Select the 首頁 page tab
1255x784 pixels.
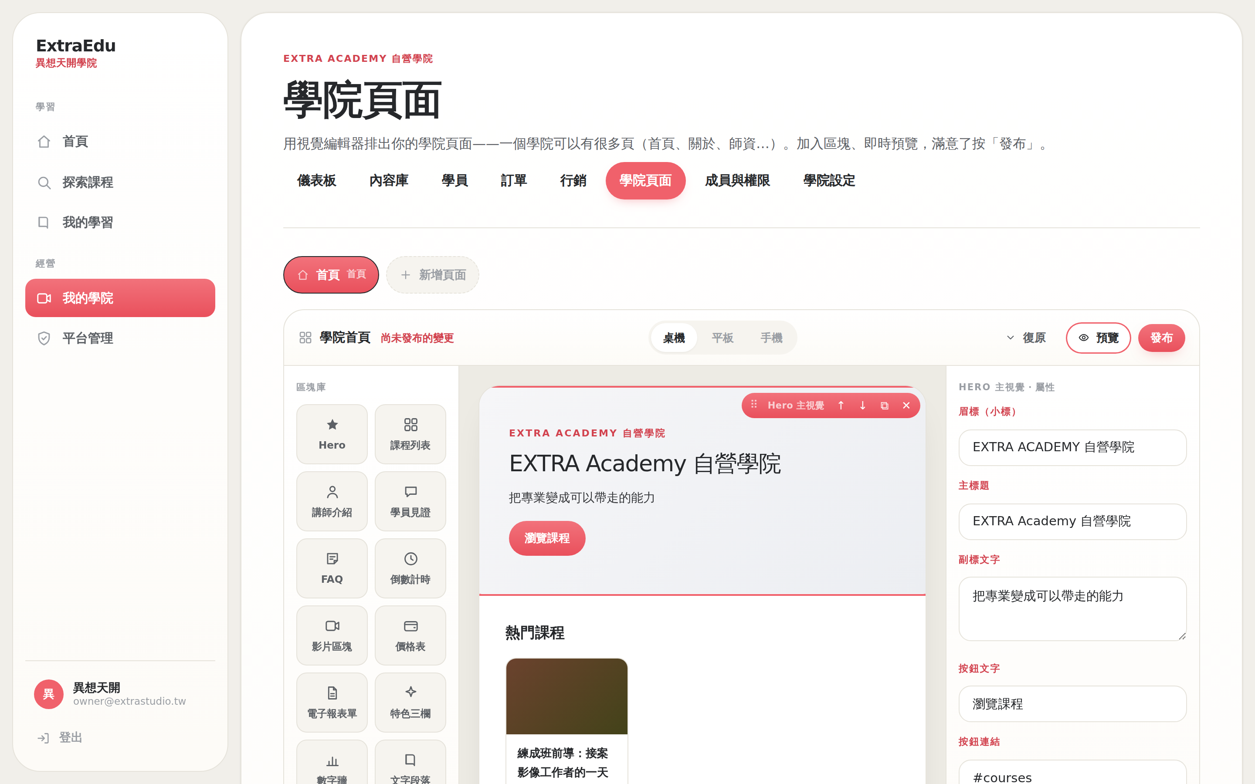pos(331,275)
